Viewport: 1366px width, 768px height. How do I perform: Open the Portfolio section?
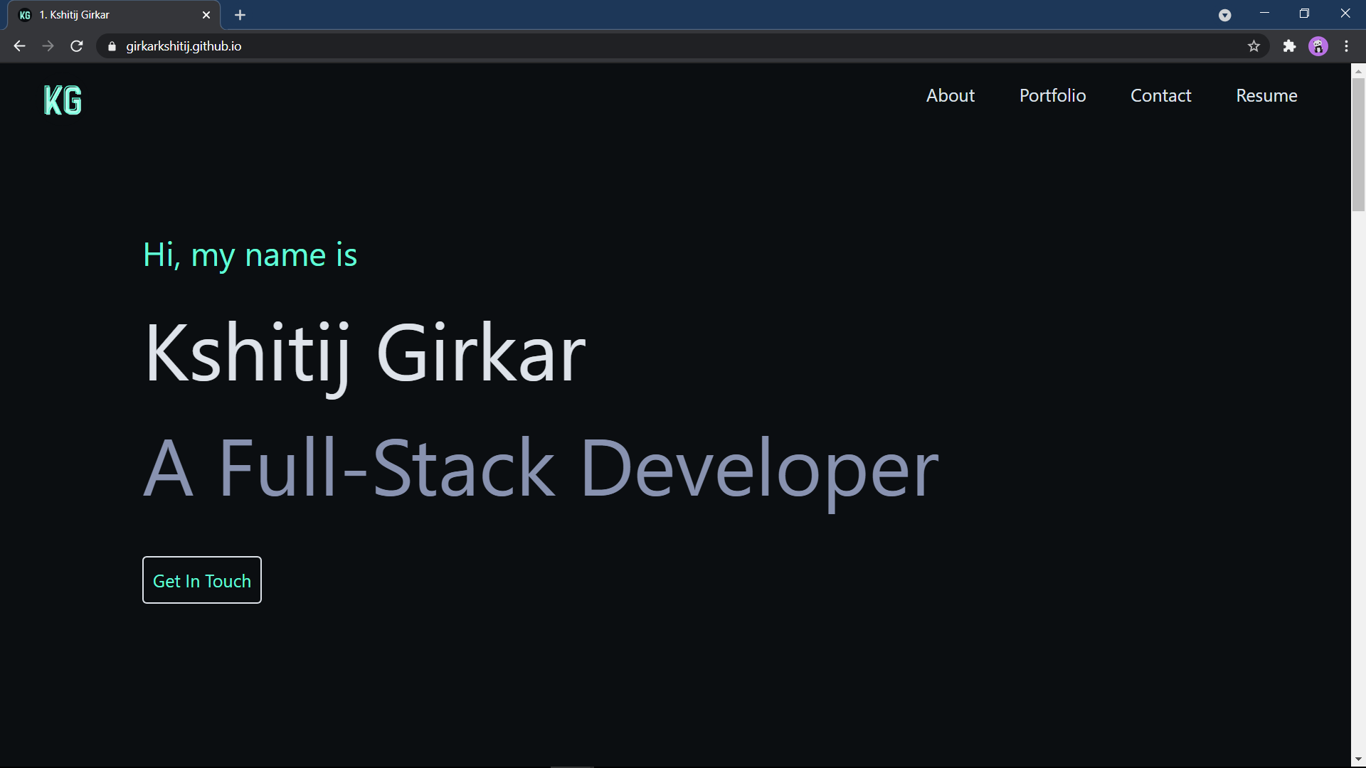pos(1052,95)
